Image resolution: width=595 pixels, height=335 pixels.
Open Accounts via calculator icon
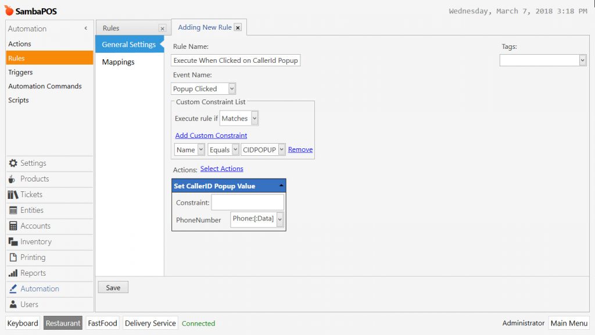click(13, 226)
